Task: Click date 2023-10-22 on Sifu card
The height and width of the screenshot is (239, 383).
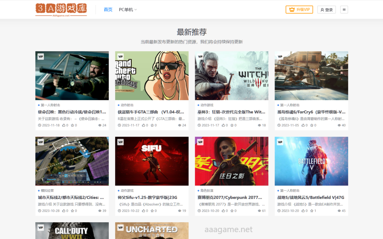Action: coord(131,211)
